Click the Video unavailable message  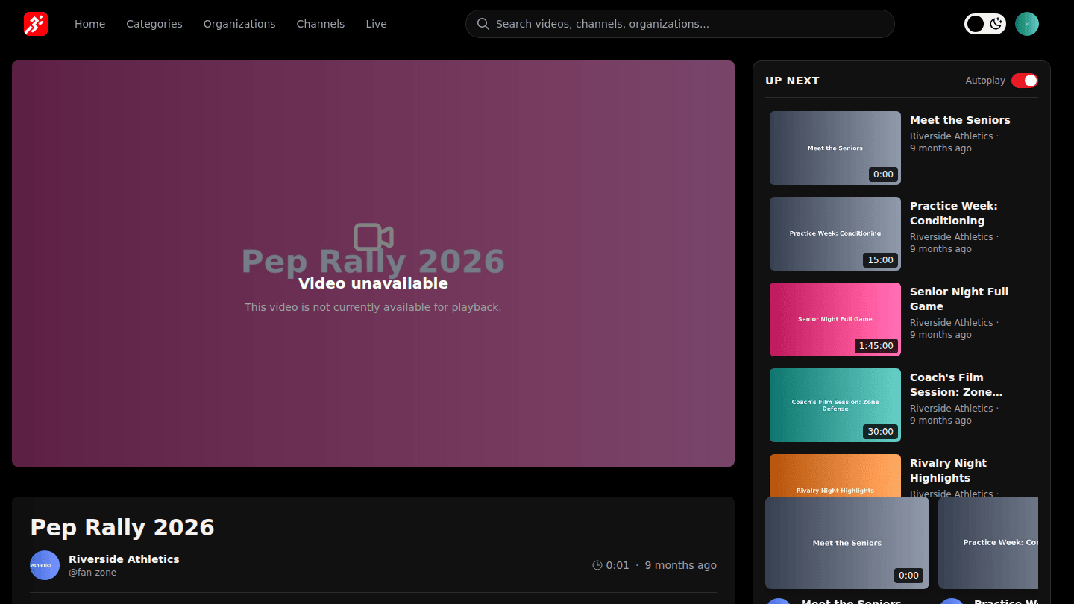[373, 283]
